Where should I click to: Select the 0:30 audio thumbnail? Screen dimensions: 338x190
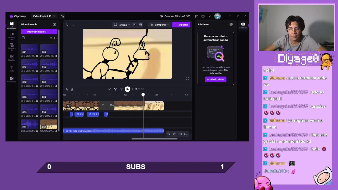pyautogui.click(x=30, y=79)
